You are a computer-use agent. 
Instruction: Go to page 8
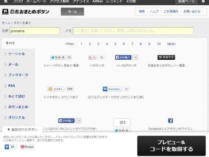click(141, 44)
